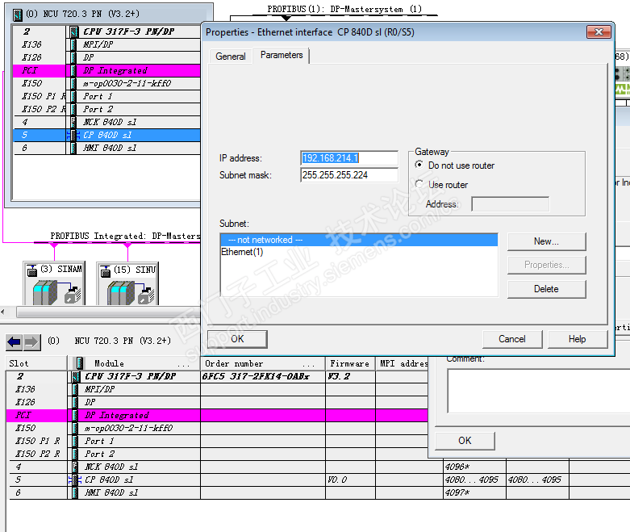Select MPI/DP row in rack window

click(x=106, y=44)
